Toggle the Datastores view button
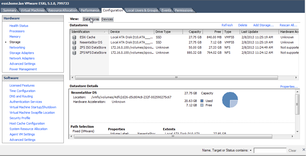Viewport: 306px width, 156px height. 91,19
